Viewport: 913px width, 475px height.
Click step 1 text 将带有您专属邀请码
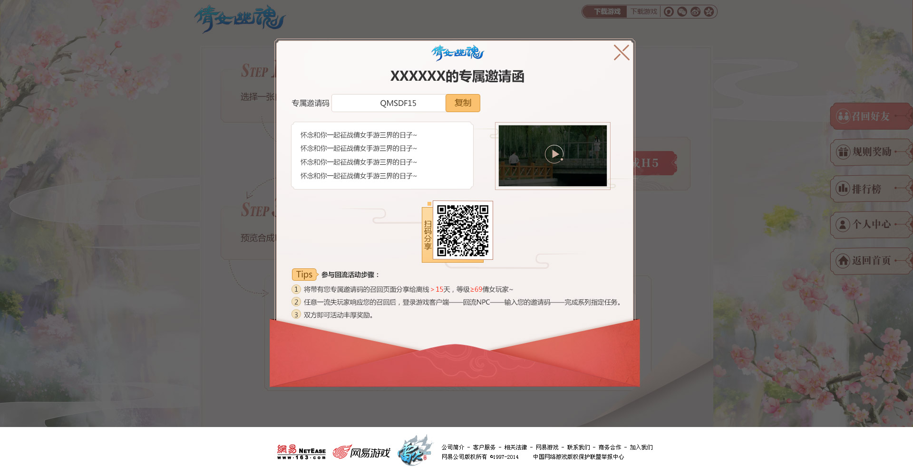tap(408, 289)
